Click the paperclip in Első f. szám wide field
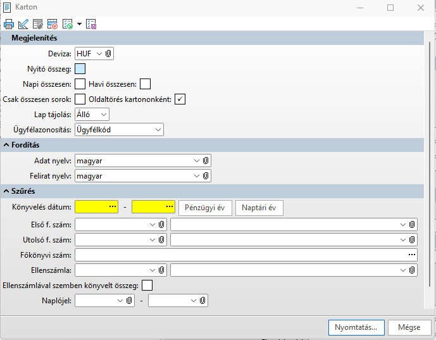Viewport: 436px width, 340px height. tap(412, 225)
